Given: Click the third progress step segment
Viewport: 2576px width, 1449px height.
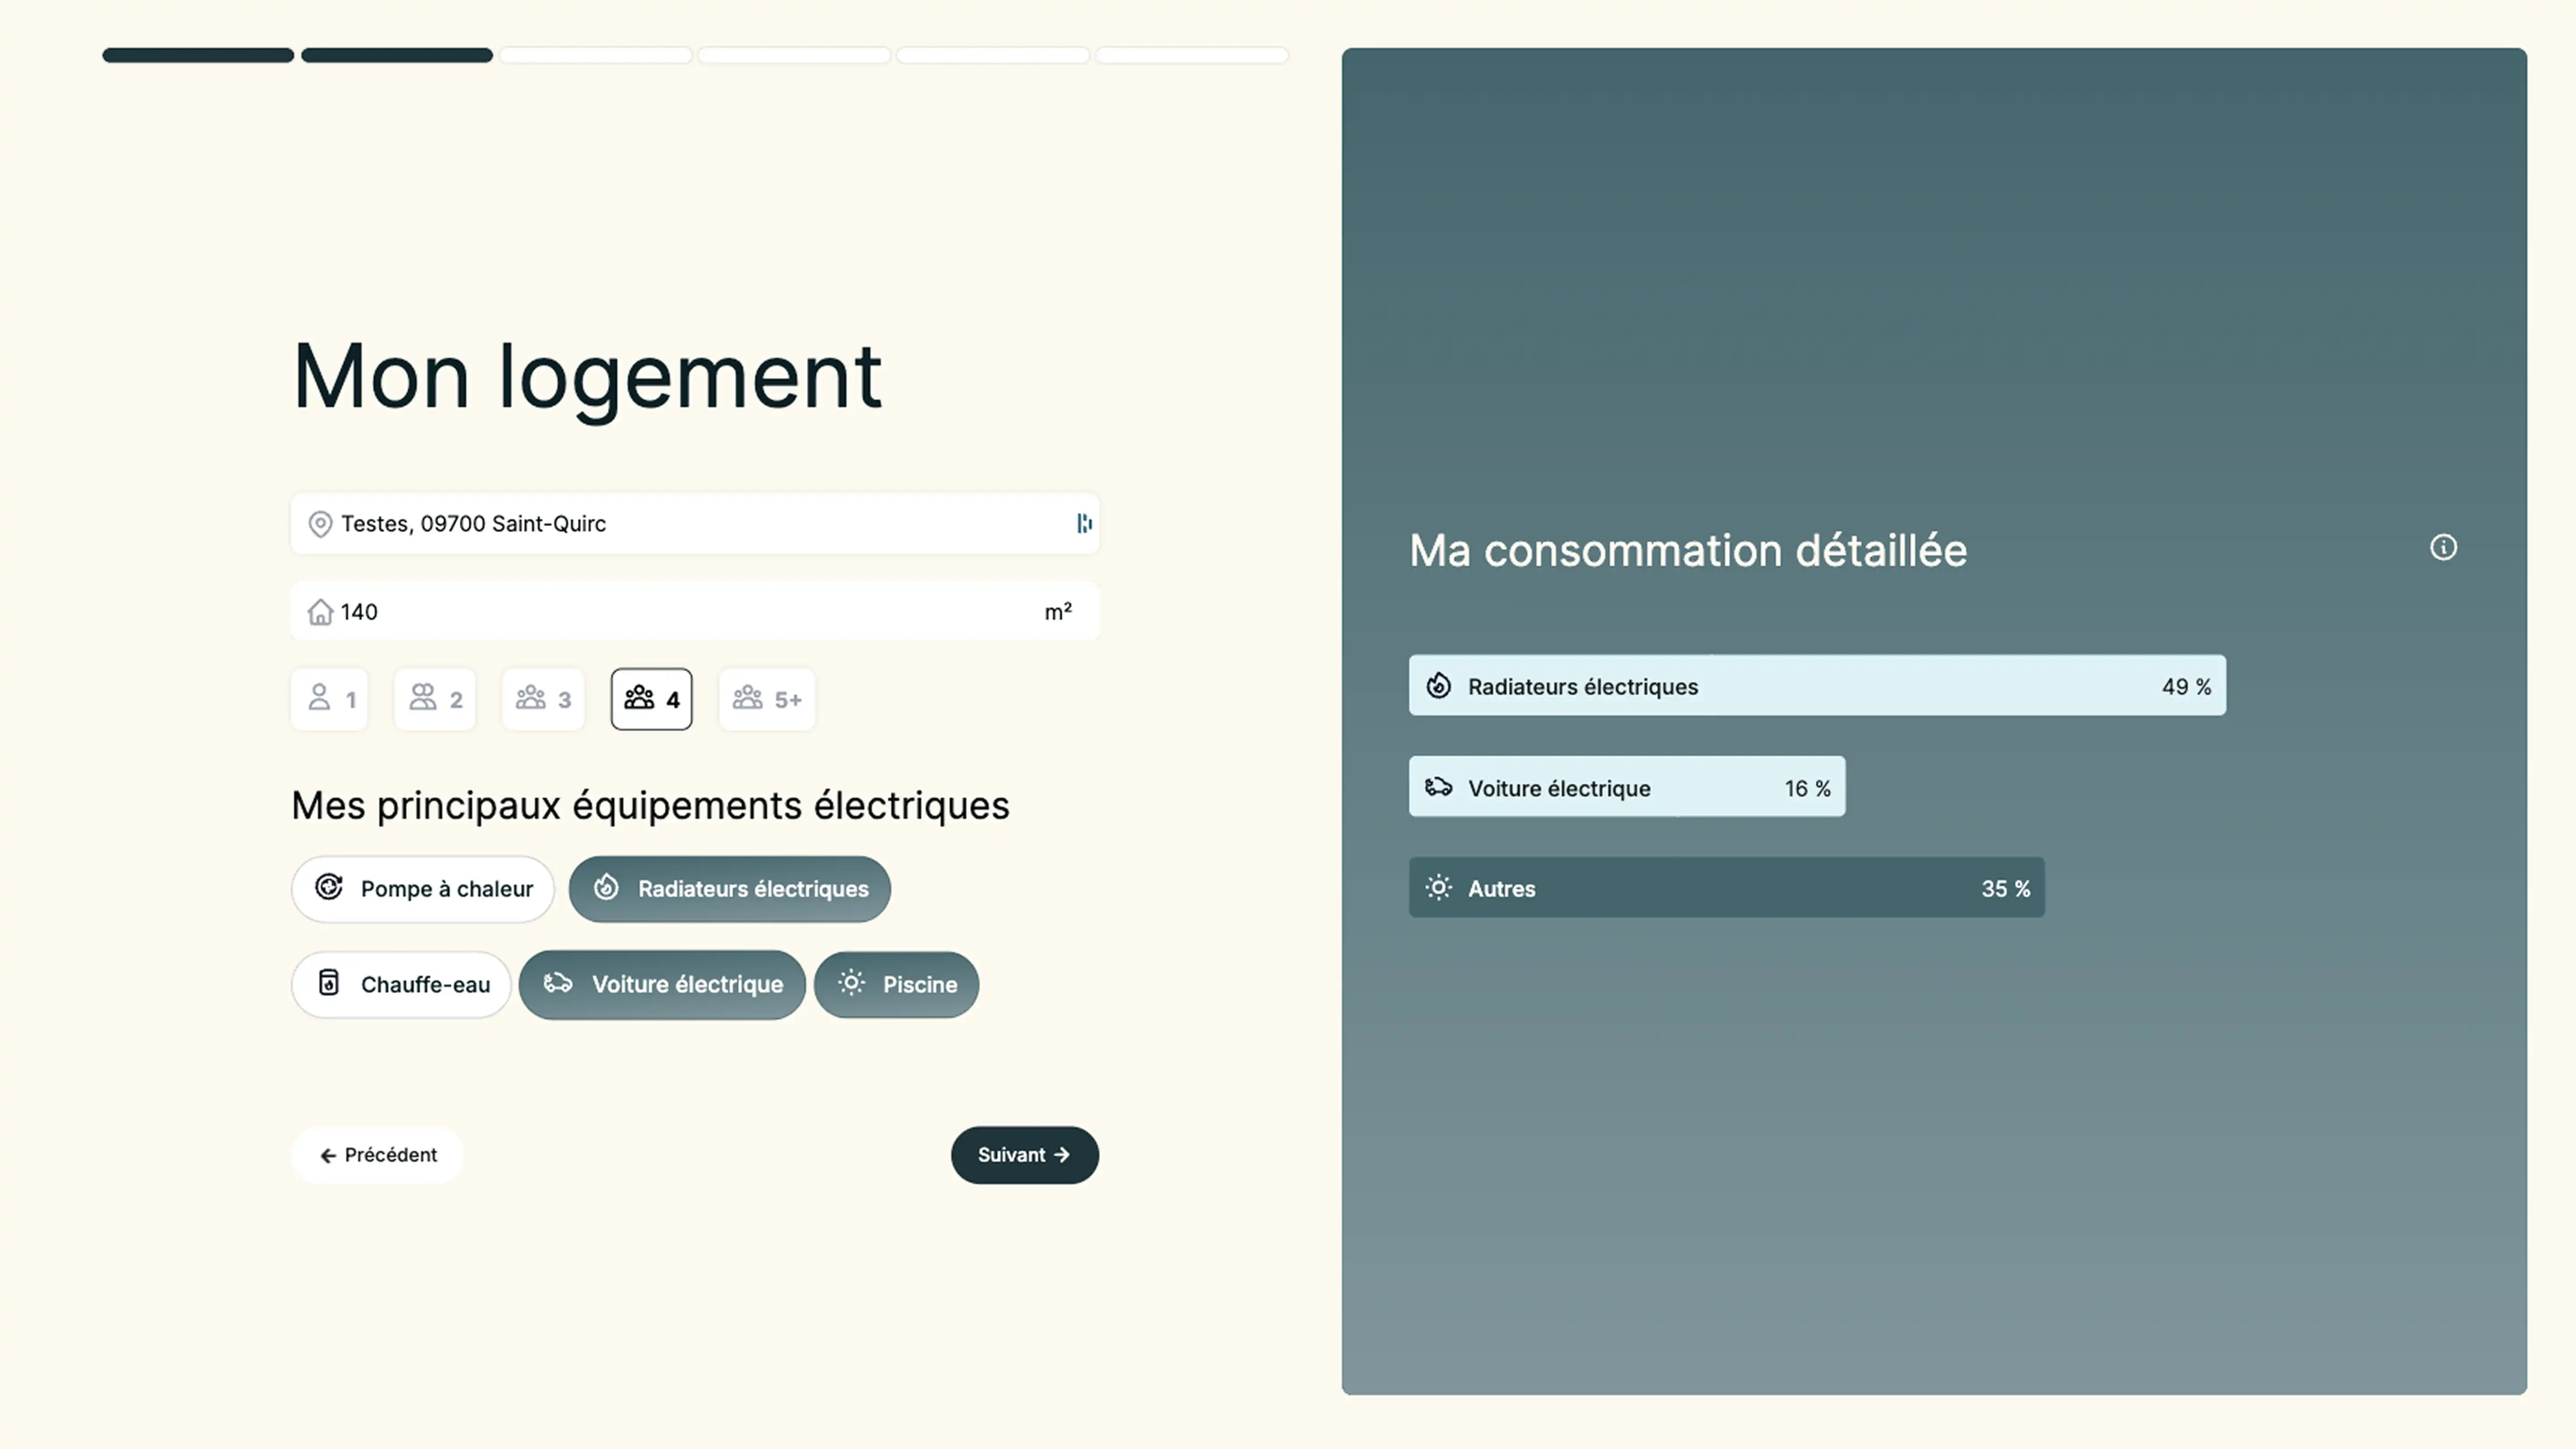Looking at the screenshot, I should tap(596, 55).
